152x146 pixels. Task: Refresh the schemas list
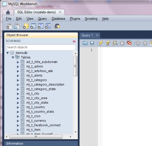click(x=74, y=42)
